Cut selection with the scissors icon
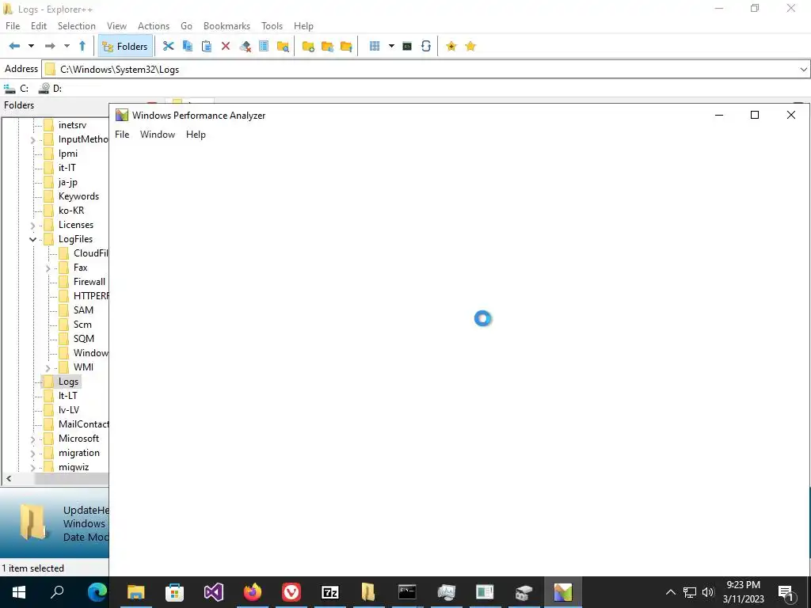 click(168, 47)
